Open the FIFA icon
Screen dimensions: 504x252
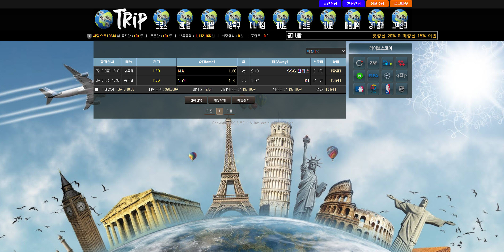click(373, 76)
